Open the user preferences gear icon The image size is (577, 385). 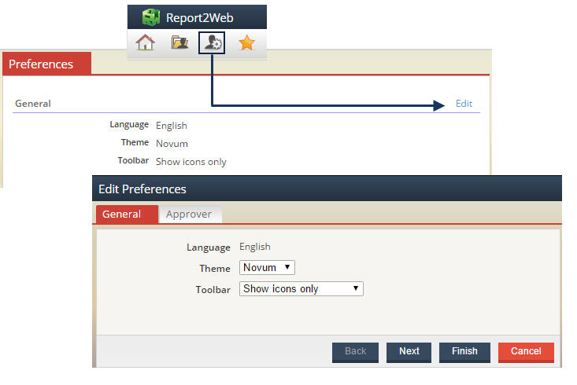click(x=212, y=42)
